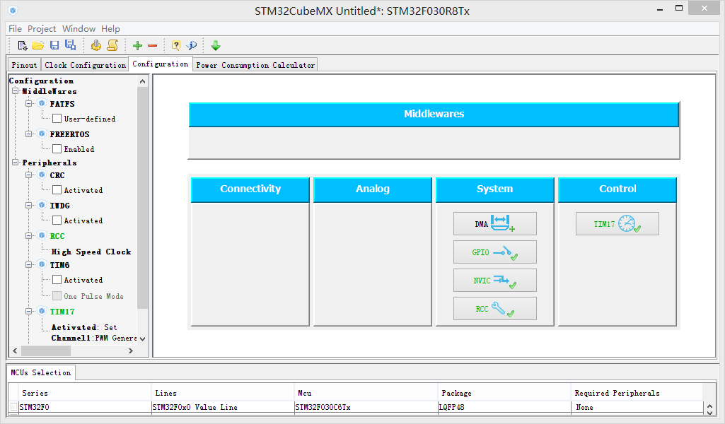
Task: Collapse the CRC tree node
Action: [29, 175]
